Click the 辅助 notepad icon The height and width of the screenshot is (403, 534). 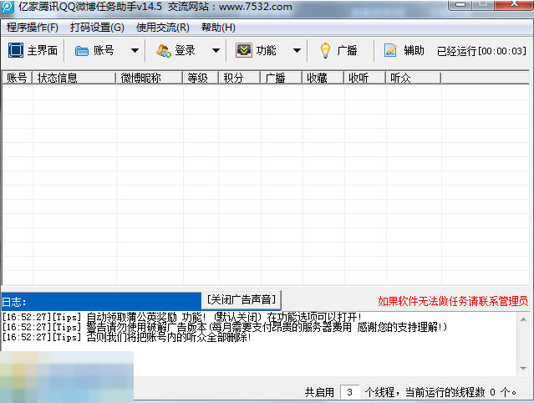(390, 50)
